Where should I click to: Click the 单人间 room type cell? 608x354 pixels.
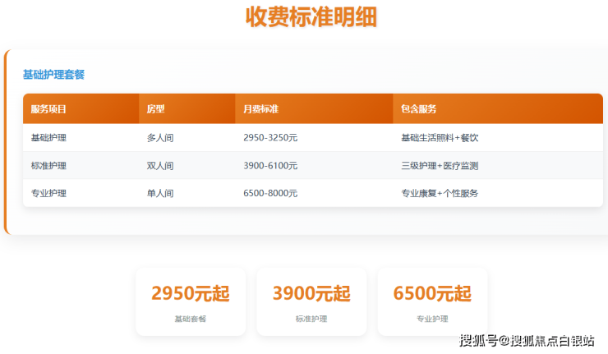tap(160, 194)
